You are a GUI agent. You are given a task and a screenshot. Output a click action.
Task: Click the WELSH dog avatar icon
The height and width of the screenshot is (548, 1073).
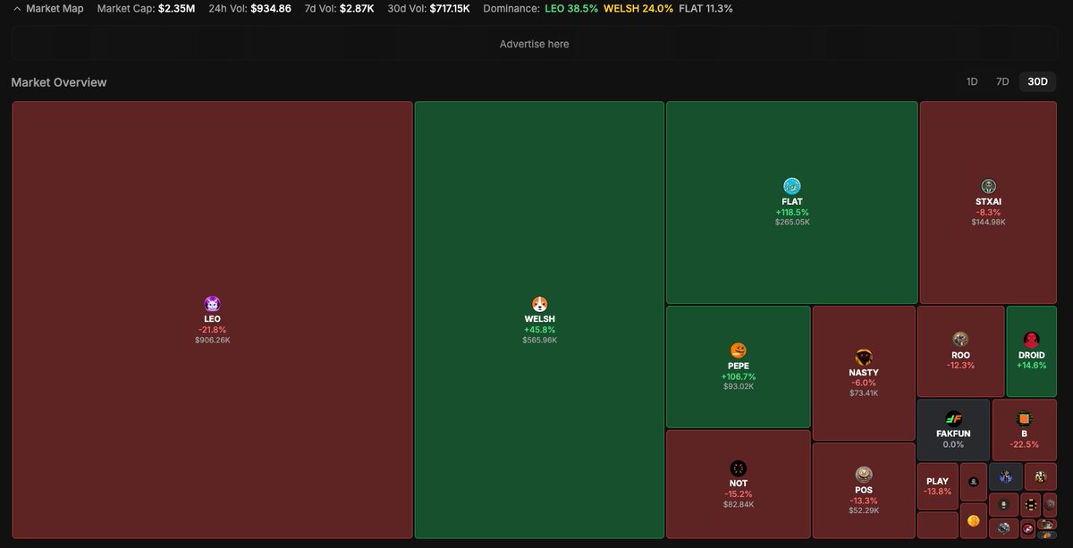(x=539, y=304)
